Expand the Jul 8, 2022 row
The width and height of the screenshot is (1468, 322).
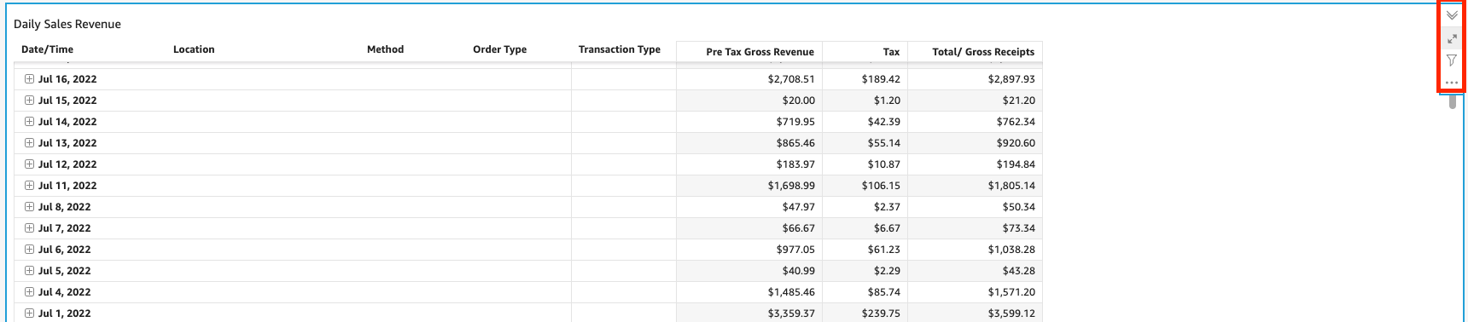(29, 207)
